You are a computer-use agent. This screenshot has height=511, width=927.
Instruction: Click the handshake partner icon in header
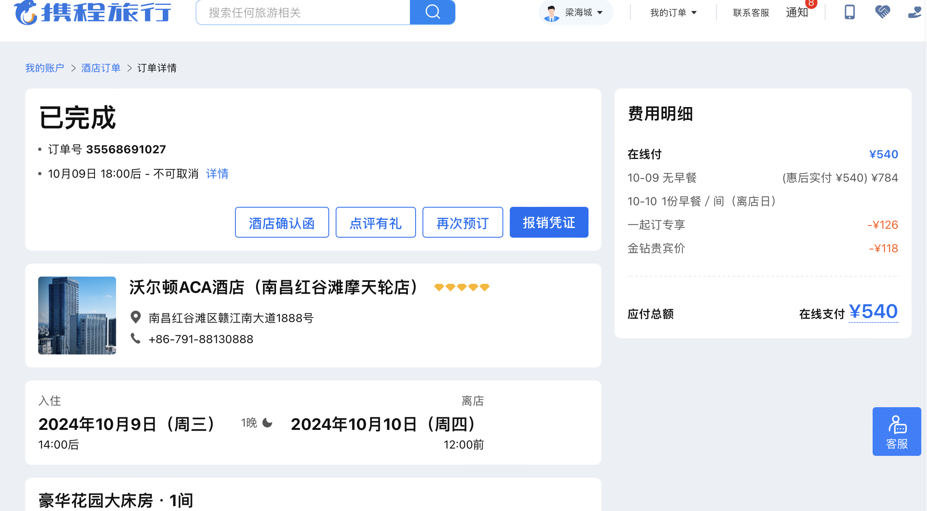pyautogui.click(x=882, y=12)
